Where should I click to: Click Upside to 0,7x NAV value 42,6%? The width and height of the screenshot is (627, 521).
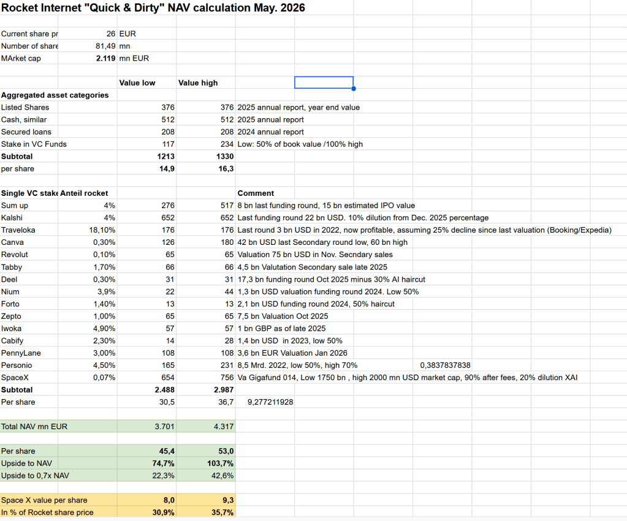(222, 476)
